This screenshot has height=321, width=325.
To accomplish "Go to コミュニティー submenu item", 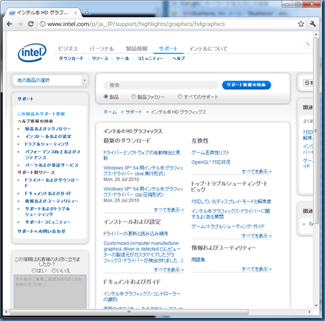I will 150,58.
